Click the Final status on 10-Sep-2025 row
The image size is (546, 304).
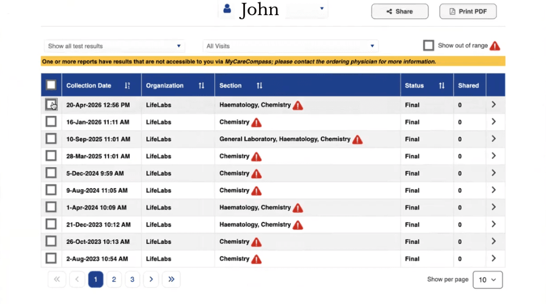click(412, 139)
